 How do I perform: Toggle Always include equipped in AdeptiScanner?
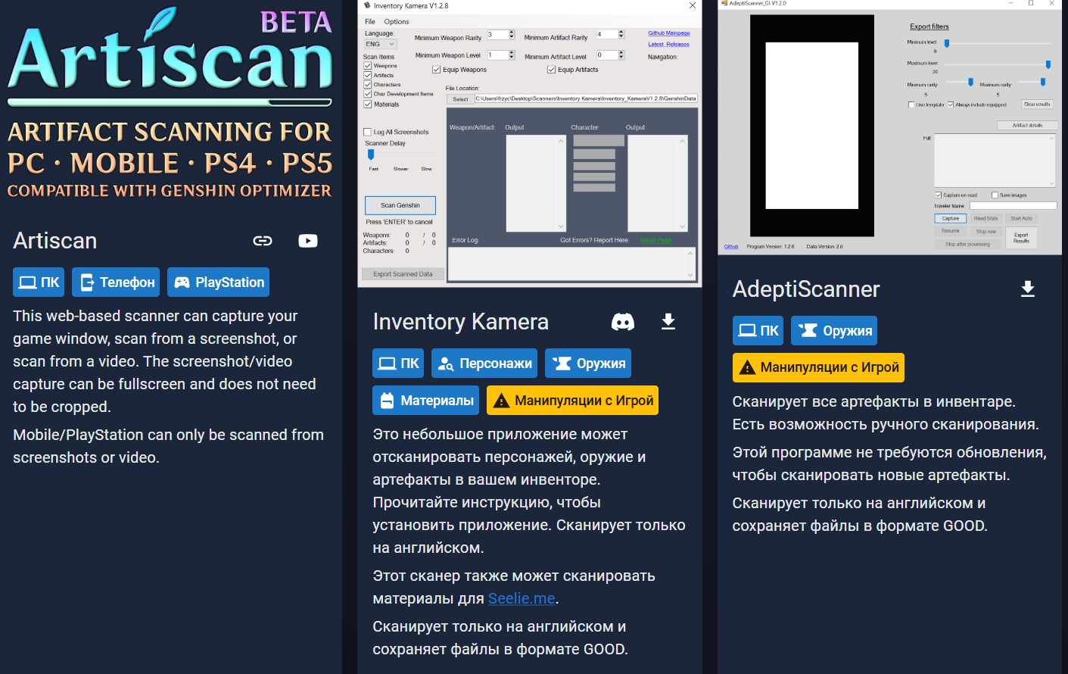pos(951,105)
